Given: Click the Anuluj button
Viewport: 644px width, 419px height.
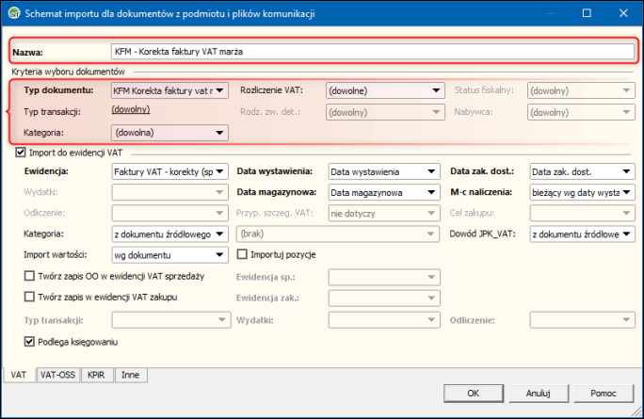Looking at the screenshot, I should [538, 394].
